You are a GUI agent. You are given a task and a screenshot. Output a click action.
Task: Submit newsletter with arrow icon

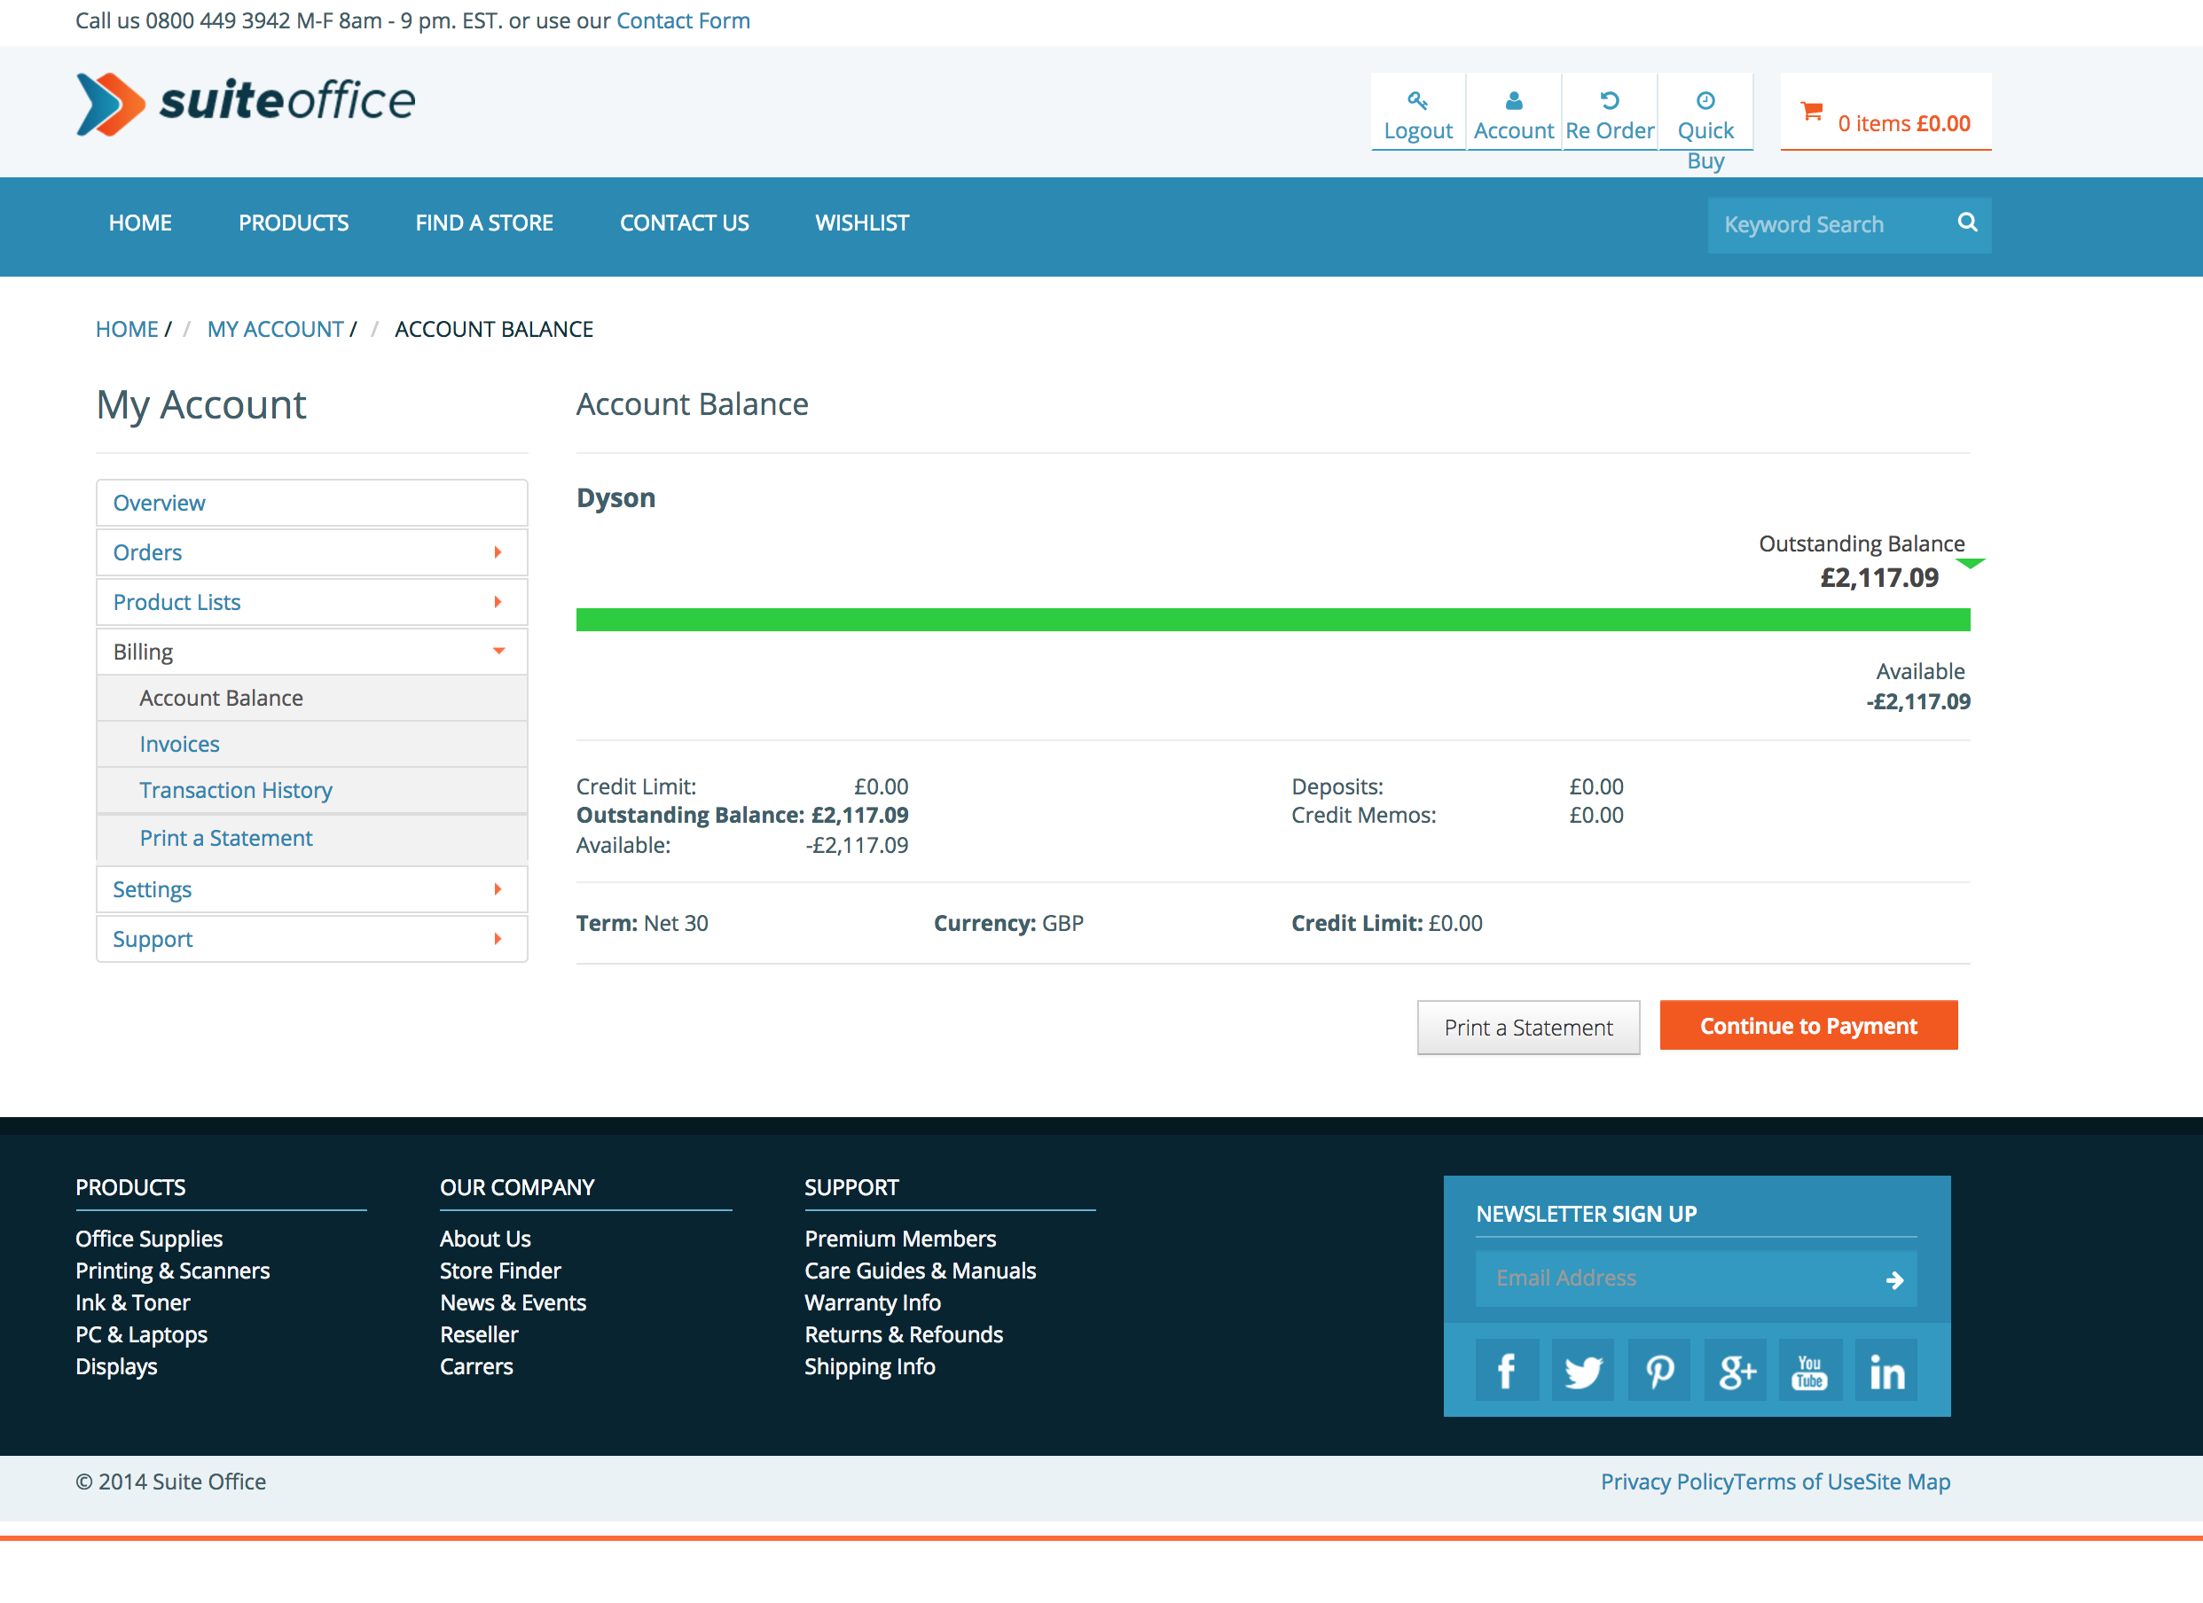click(1893, 1279)
